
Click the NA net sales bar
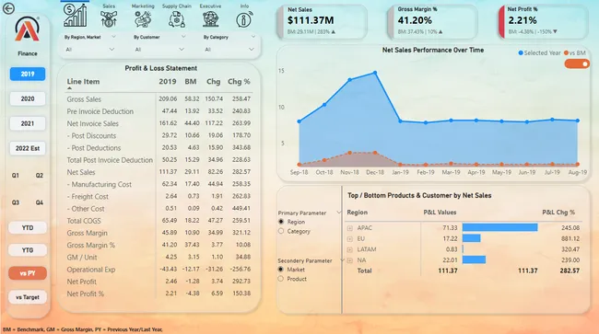tap(474, 259)
